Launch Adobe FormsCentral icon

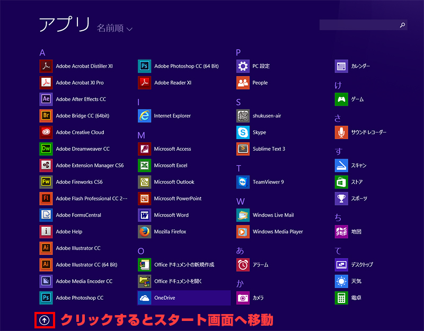coord(46,215)
